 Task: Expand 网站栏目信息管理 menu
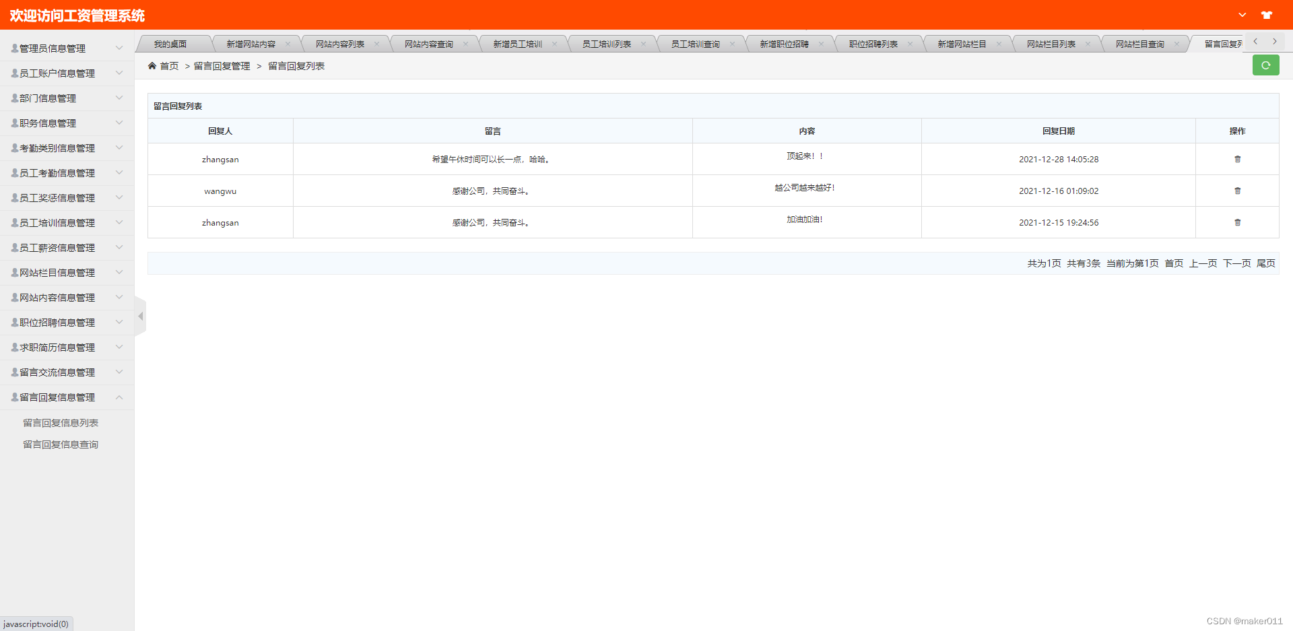67,273
